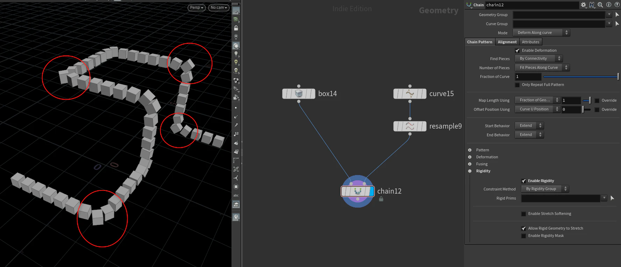This screenshot has height=267, width=621.
Task: Switch to the Alignment tab
Action: pyautogui.click(x=507, y=42)
